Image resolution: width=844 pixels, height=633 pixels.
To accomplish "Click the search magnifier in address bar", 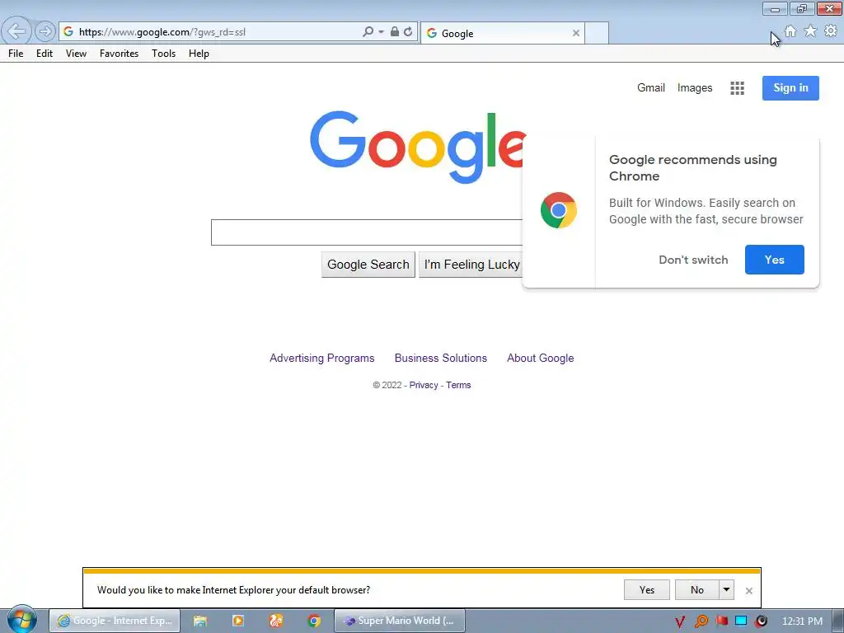I will tap(368, 32).
